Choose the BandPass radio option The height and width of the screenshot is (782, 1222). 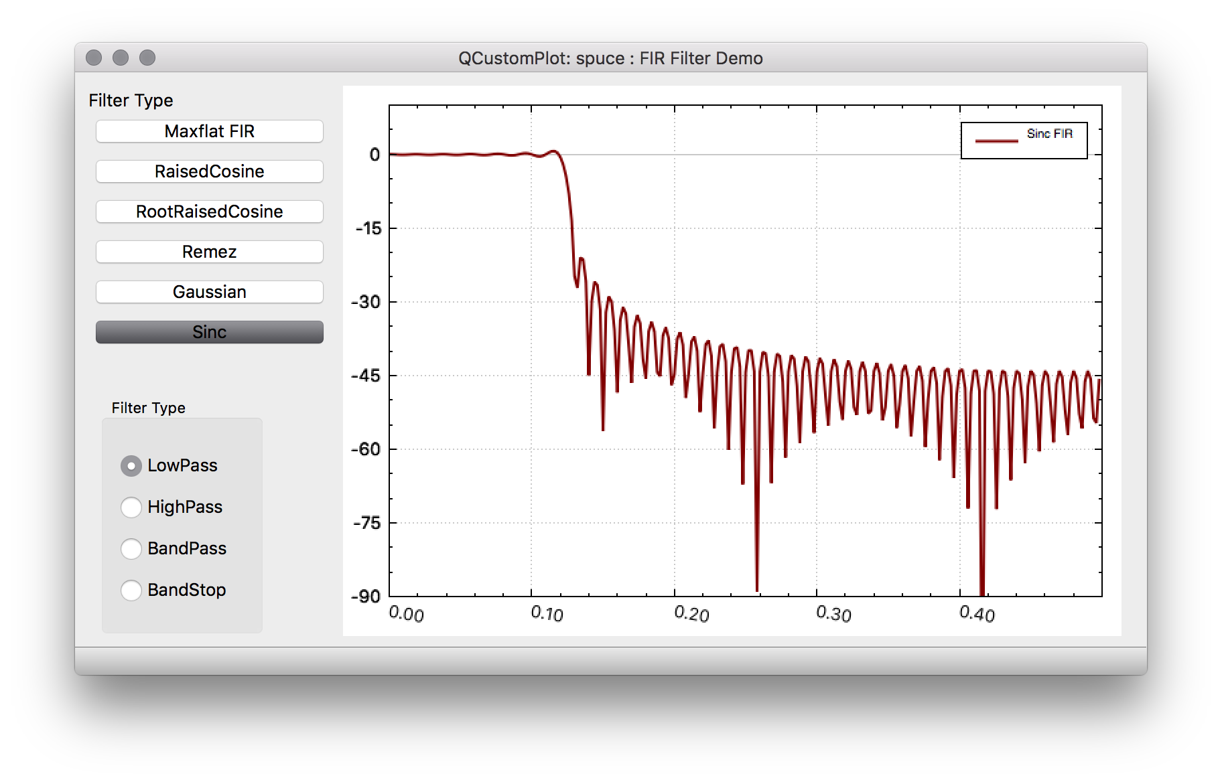pyautogui.click(x=131, y=549)
